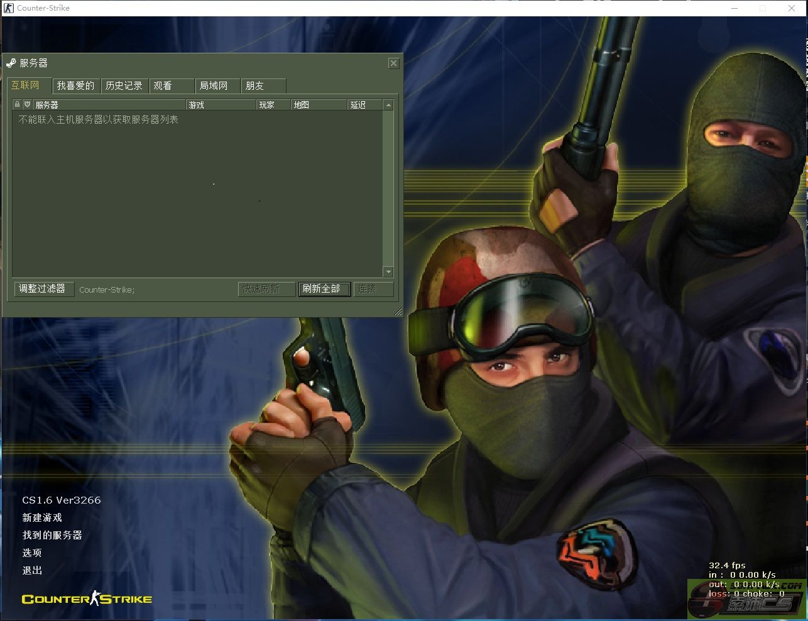
Task: Open 找到的服务器 find servers menu entry
Action: click(52, 536)
